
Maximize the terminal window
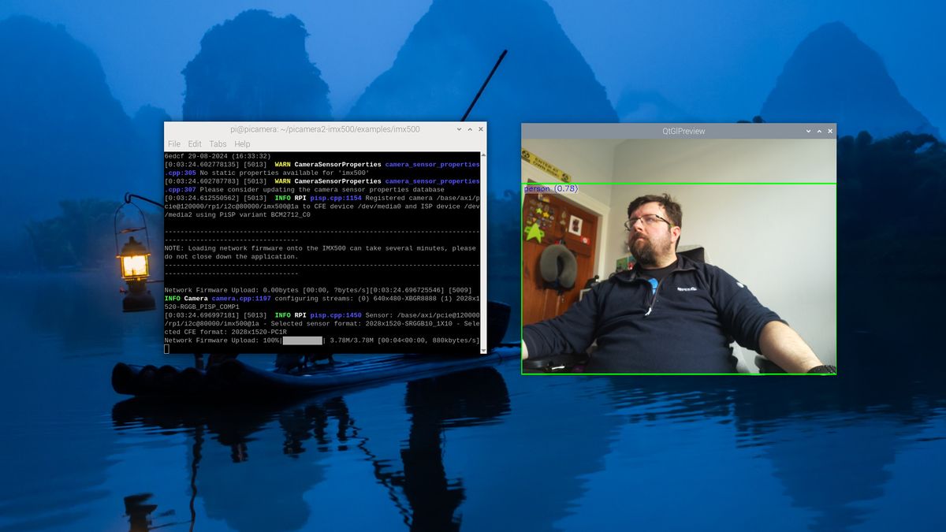[470, 128]
